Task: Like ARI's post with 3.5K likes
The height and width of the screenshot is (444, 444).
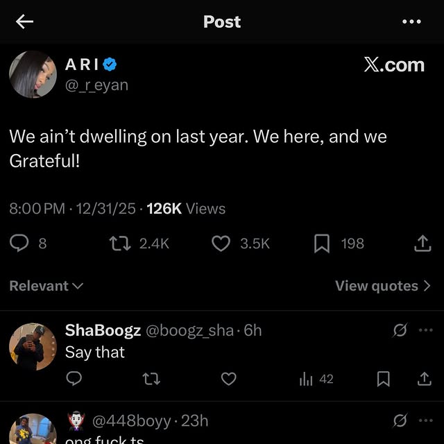Action: click(x=221, y=244)
